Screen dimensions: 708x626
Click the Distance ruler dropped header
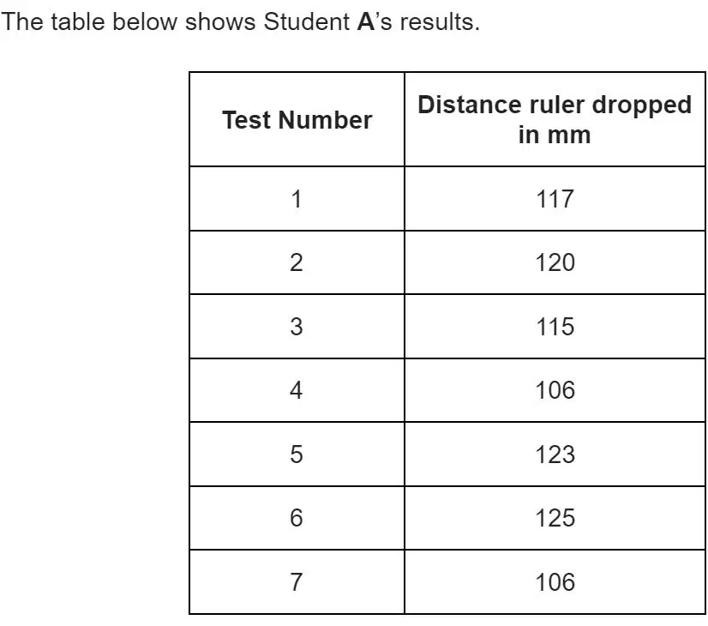pos(555,120)
